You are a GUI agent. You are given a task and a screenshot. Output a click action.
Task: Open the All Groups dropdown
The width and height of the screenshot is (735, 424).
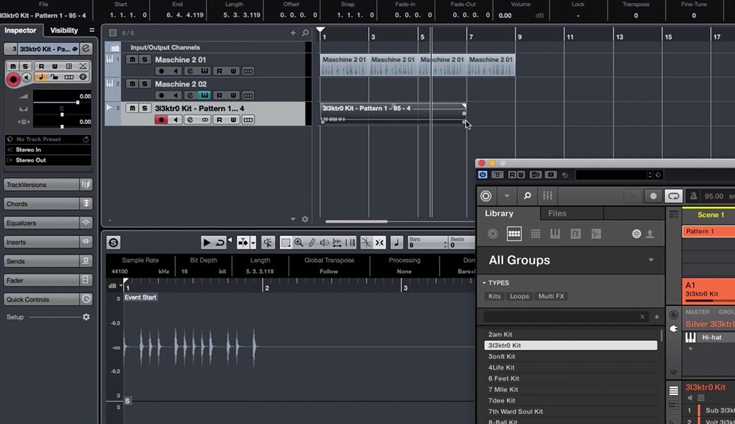pos(570,260)
